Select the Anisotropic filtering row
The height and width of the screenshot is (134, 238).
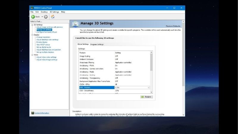tap(115, 63)
